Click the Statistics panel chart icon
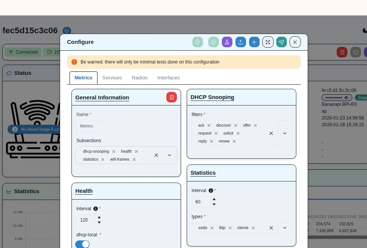Image resolution: width=367 pixels, height=248 pixels. (9, 191)
